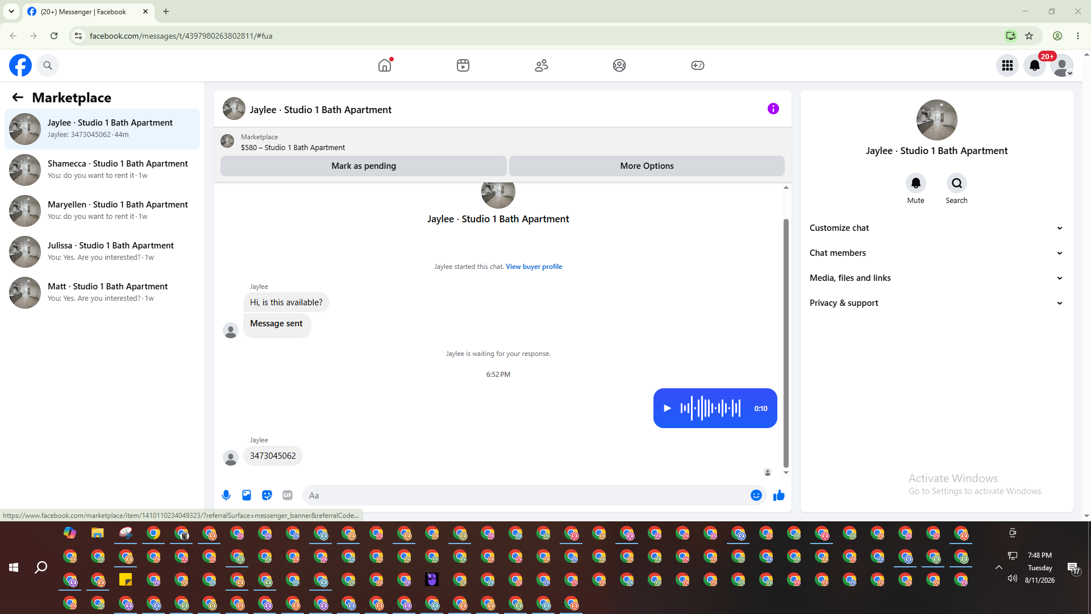Viewport: 1091px width, 614px height.
Task: Open the $580 Studio 1 Bath Apartment listing
Action: tap(293, 147)
